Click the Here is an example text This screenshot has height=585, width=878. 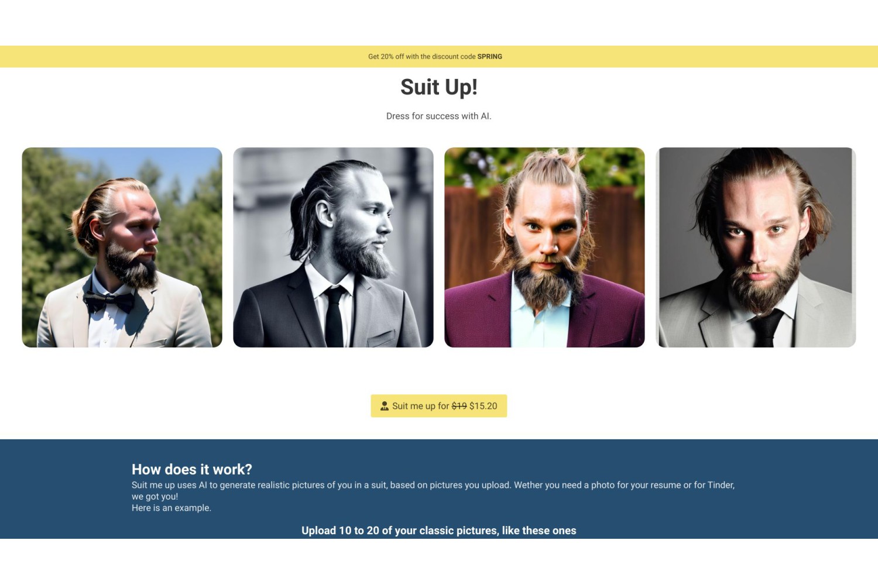pos(172,508)
